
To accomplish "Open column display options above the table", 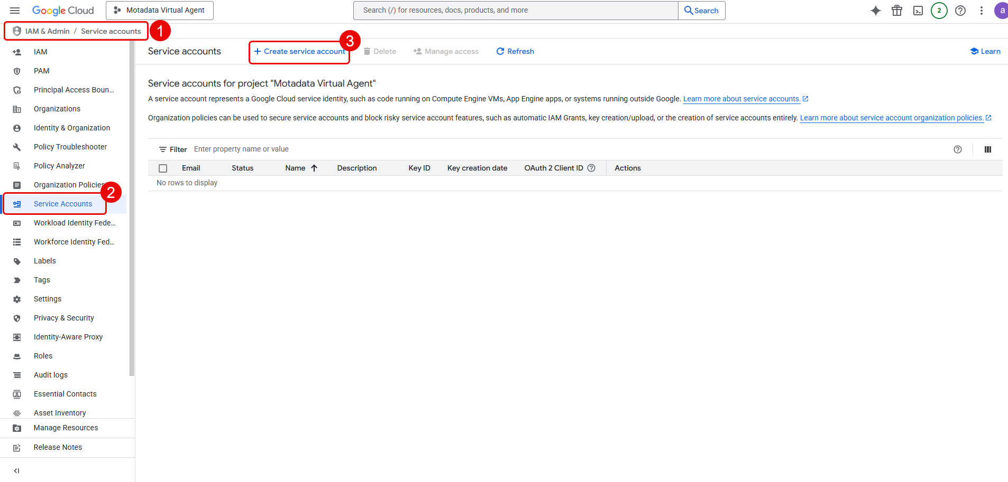I will (x=987, y=149).
